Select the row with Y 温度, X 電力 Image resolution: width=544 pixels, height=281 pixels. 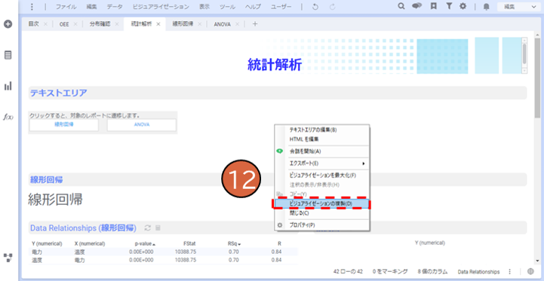tap(163, 259)
